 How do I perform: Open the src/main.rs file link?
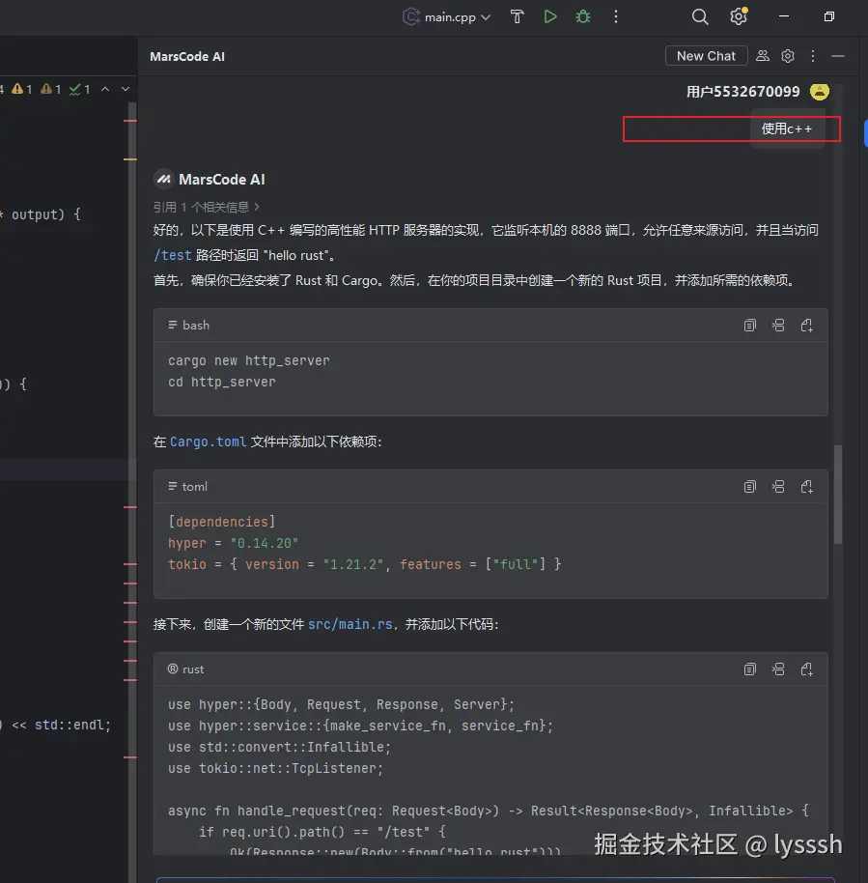pos(350,624)
